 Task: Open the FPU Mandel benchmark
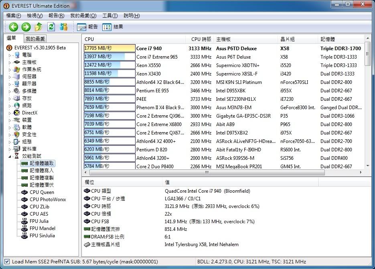tap(43, 228)
